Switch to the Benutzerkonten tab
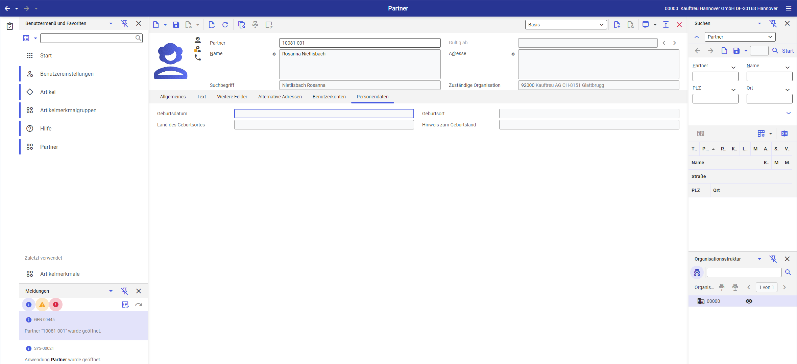This screenshot has height=364, width=797. point(329,97)
